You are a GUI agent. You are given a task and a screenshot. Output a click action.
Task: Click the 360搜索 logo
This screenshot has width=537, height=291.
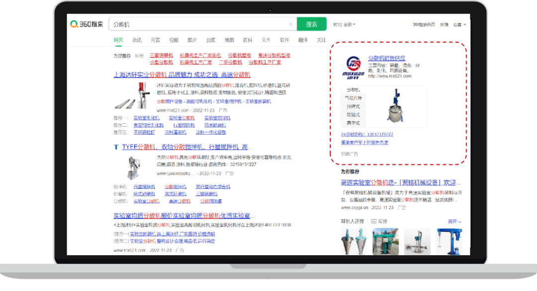tap(87, 24)
